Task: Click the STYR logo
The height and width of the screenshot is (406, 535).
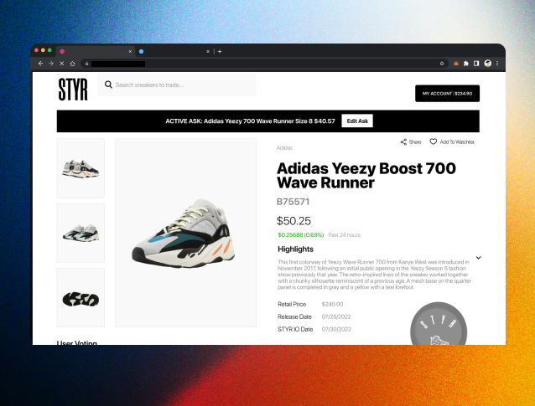Action: pyautogui.click(x=73, y=90)
